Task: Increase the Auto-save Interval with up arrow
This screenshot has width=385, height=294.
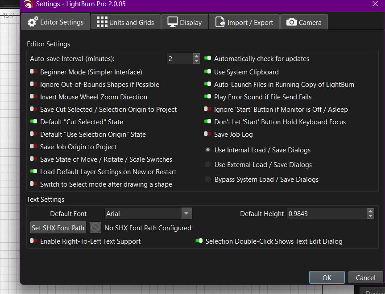Action: pos(197,56)
